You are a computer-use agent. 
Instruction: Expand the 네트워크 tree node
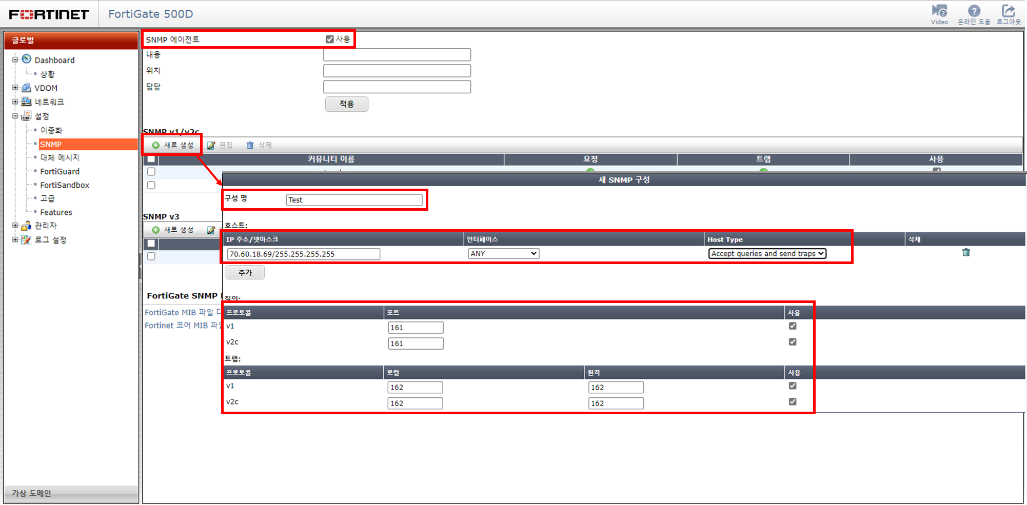click(x=15, y=102)
